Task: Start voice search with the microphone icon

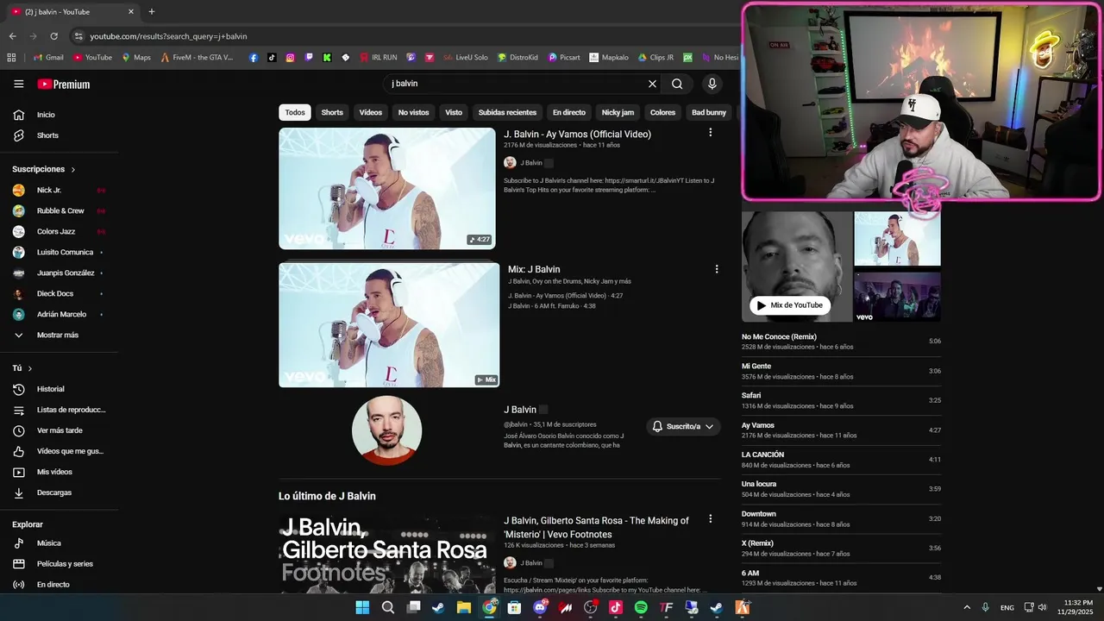Action: [x=712, y=84]
